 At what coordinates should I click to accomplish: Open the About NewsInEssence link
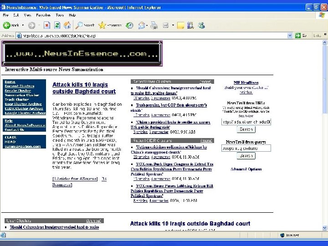(25, 125)
